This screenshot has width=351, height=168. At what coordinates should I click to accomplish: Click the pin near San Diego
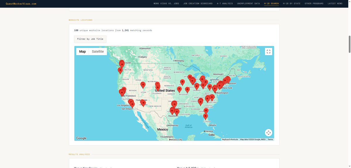tap(132, 105)
